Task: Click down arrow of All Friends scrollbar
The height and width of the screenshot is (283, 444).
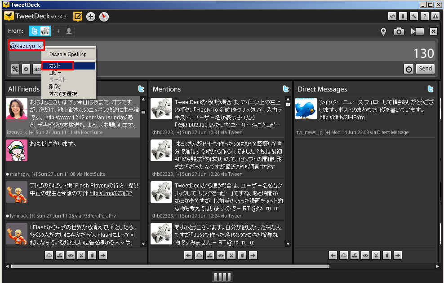Action: pyautogui.click(x=143, y=244)
